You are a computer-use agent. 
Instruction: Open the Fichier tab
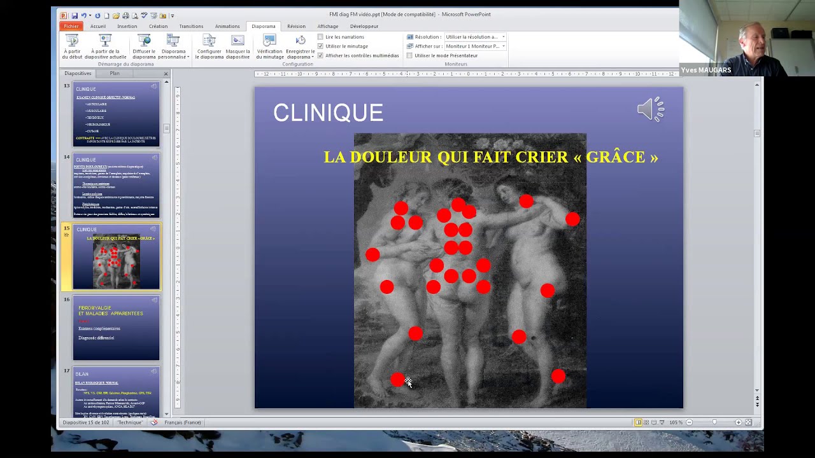click(x=71, y=26)
